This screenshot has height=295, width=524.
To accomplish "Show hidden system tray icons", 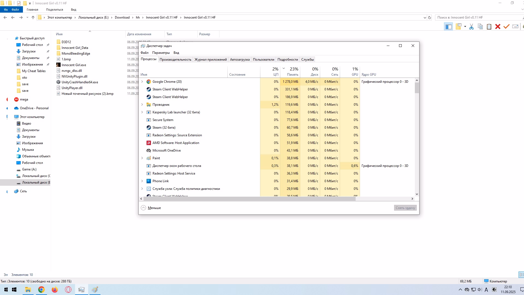I will click(x=460, y=290).
